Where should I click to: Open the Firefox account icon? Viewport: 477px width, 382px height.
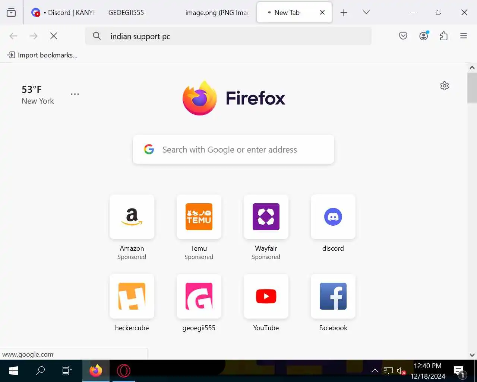[424, 36]
